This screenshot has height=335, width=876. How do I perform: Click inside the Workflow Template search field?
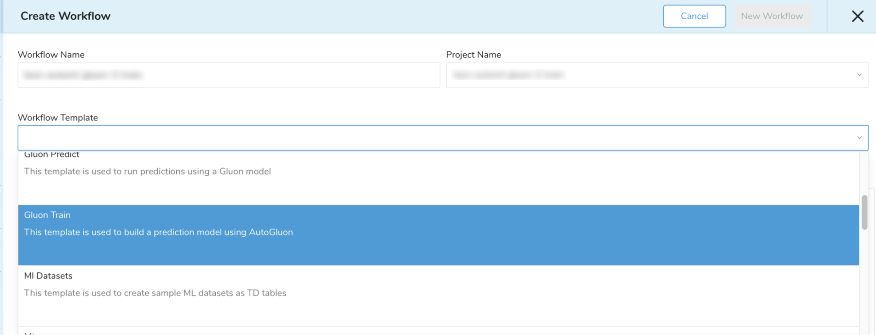pos(434,138)
